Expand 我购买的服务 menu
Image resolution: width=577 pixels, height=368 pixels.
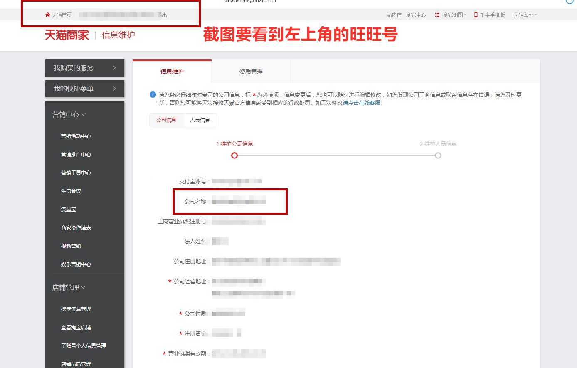(85, 68)
